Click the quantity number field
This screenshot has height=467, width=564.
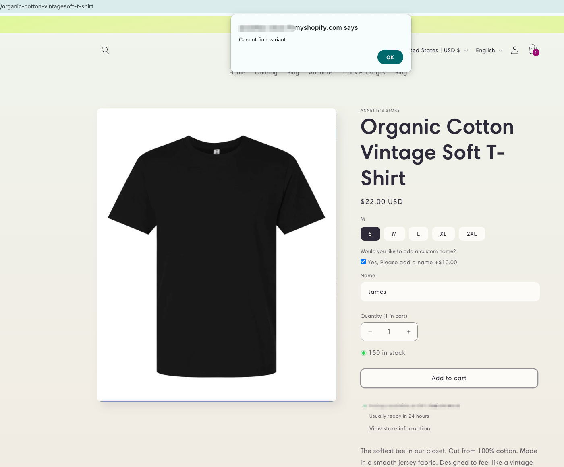pyautogui.click(x=389, y=332)
